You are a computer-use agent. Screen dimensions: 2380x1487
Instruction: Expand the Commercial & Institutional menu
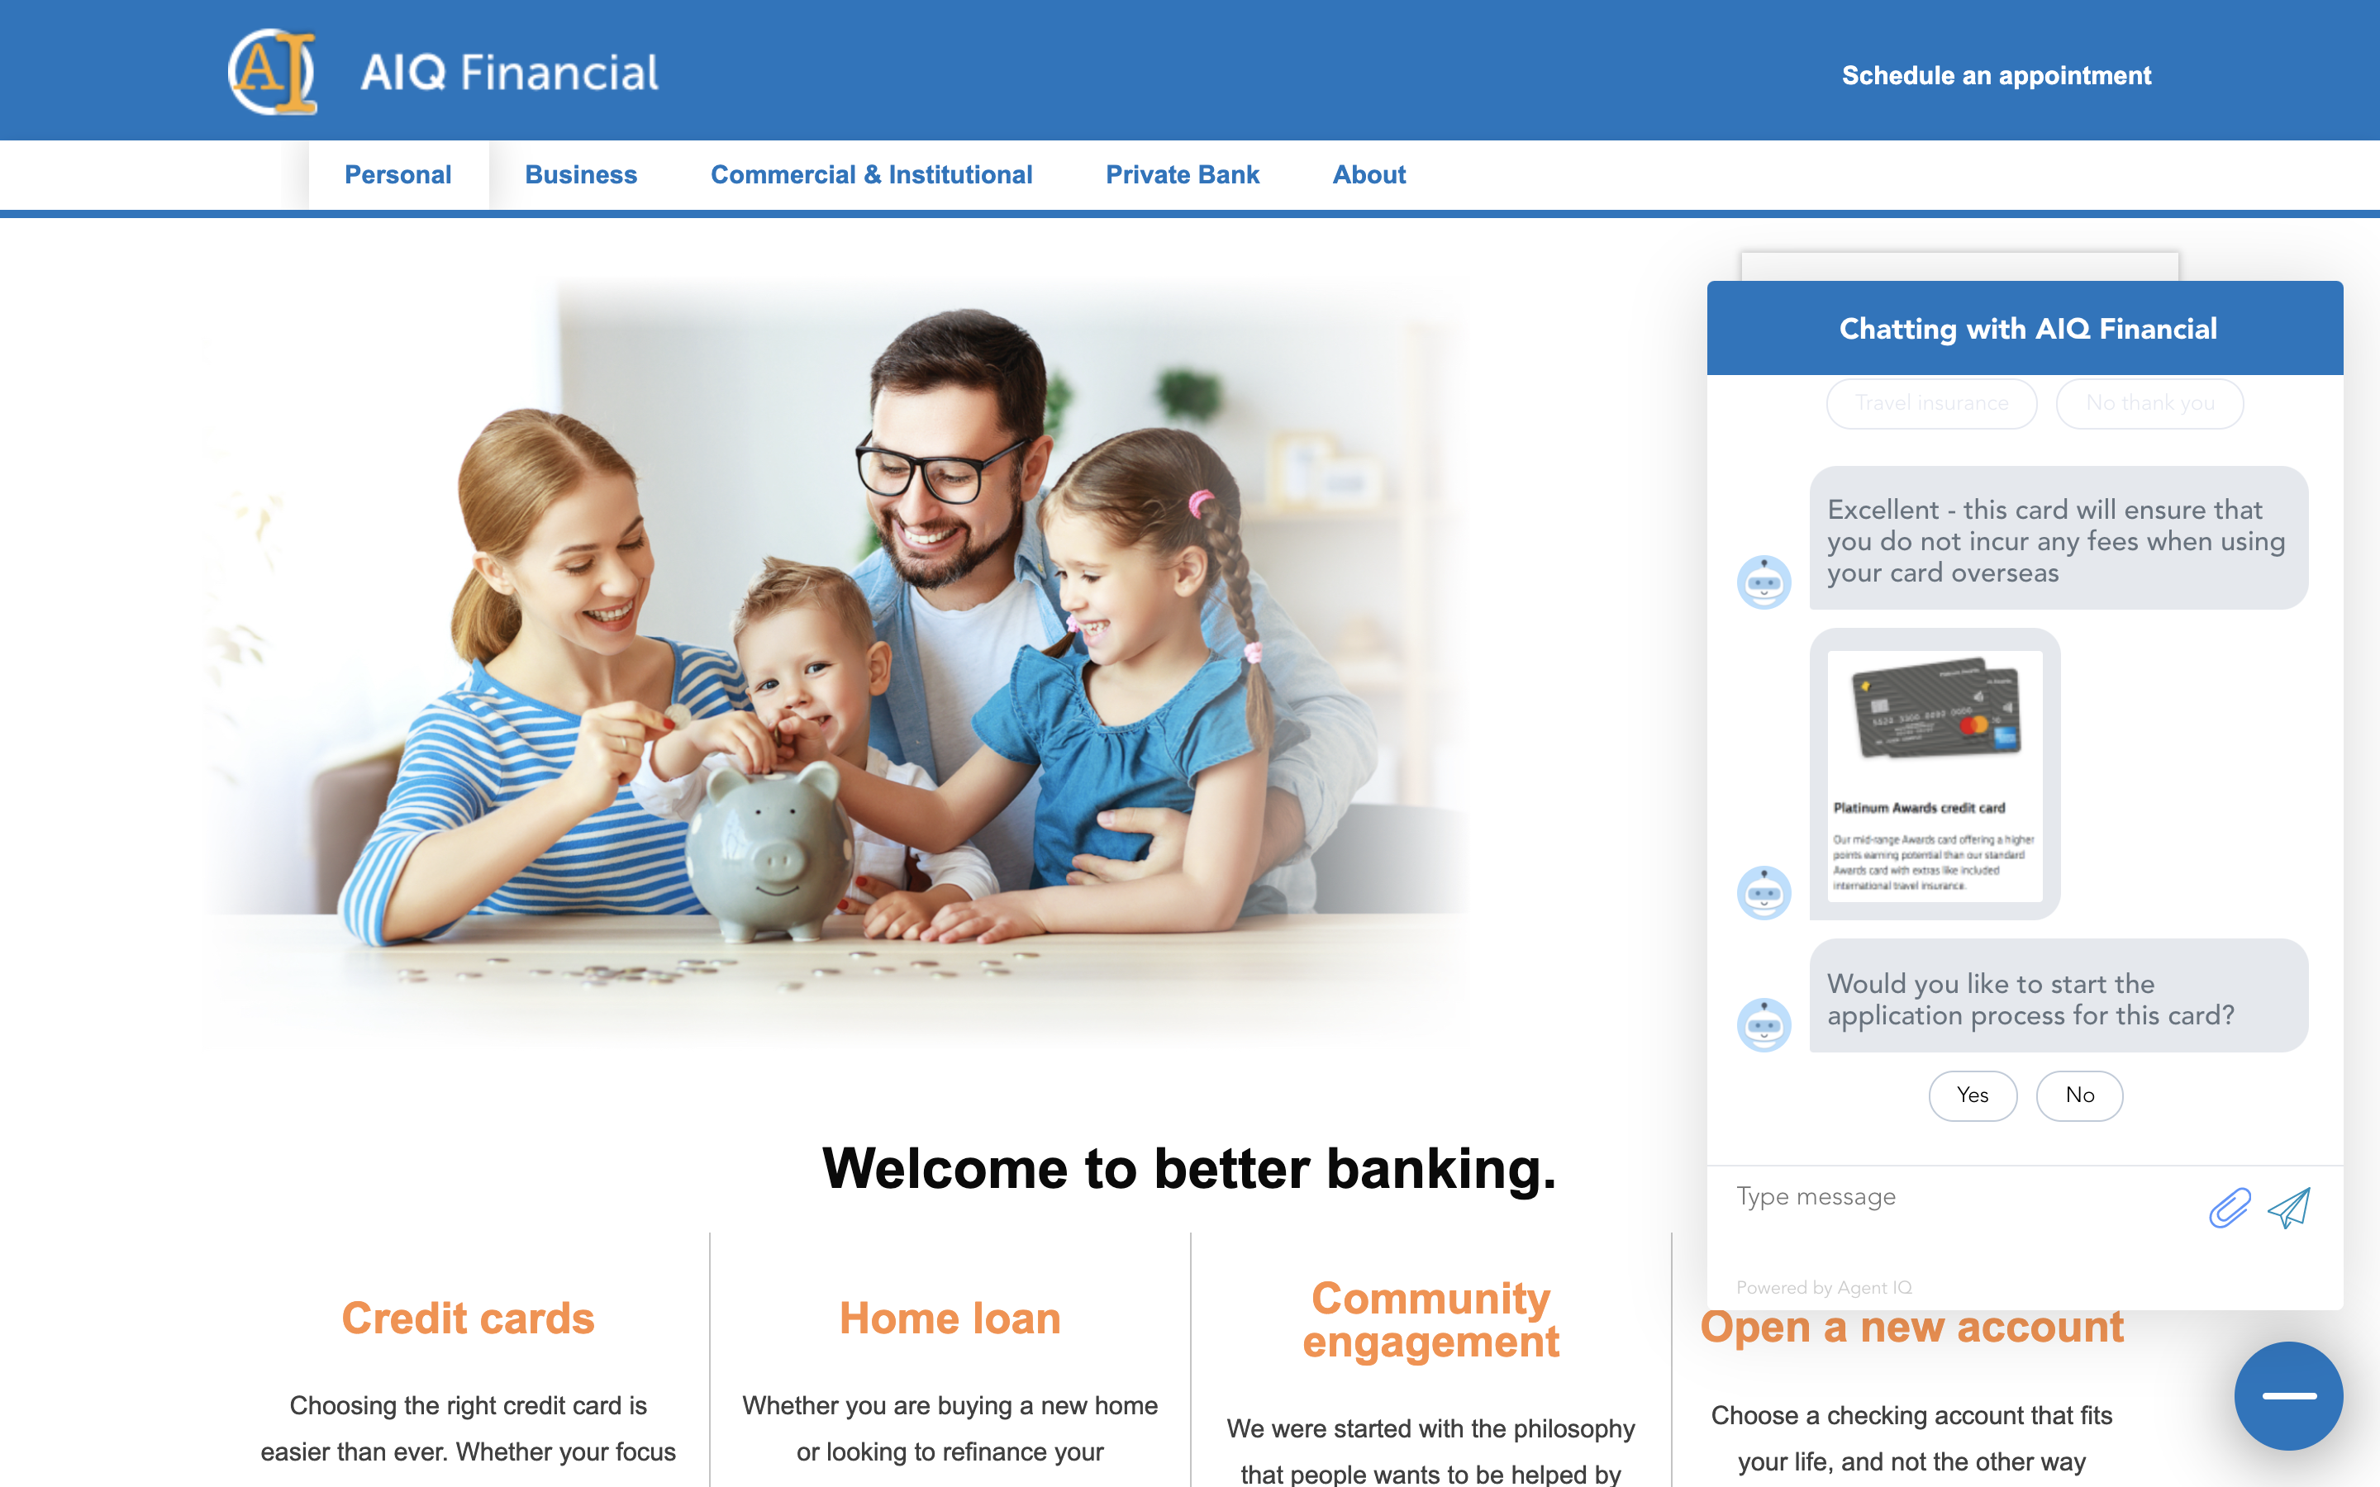click(872, 173)
